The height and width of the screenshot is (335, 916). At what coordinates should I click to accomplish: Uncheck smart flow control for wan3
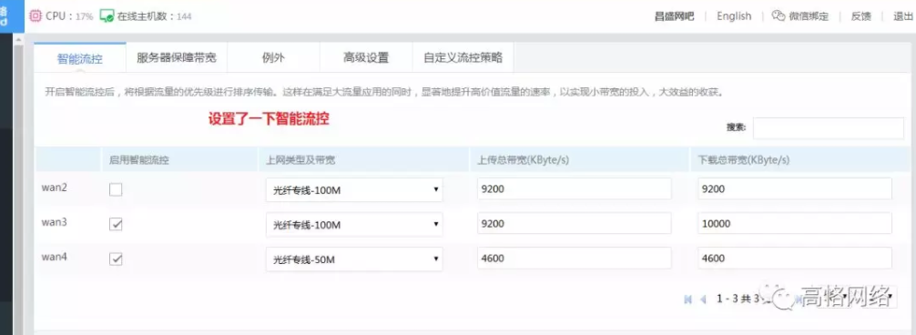tap(116, 224)
